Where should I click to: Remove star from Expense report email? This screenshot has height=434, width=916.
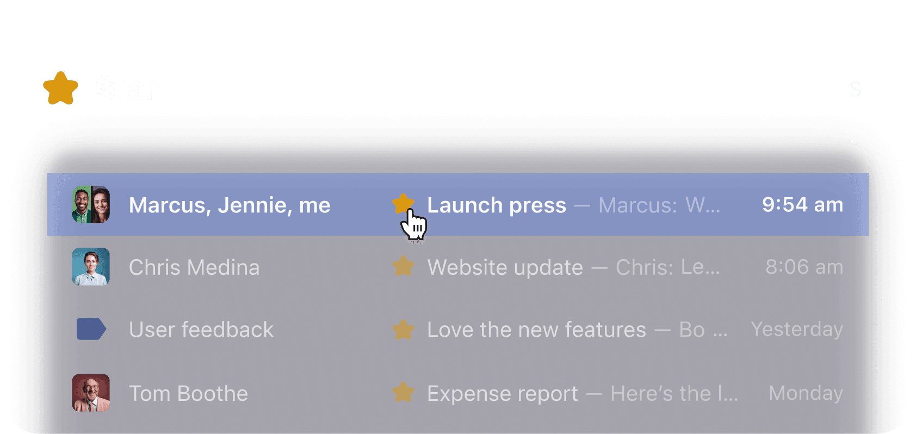click(403, 392)
